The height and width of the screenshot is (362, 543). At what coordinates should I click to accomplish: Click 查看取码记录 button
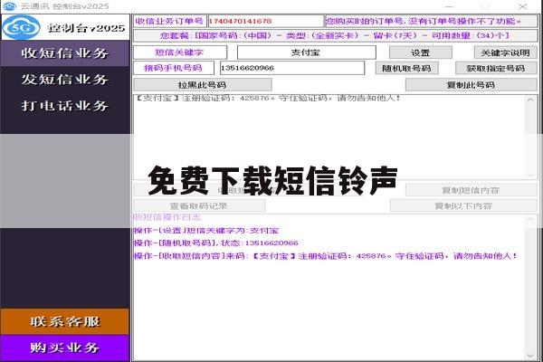(x=199, y=205)
